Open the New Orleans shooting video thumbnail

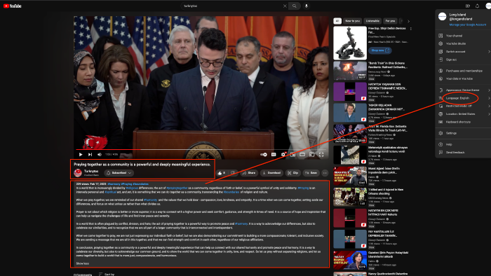coord(350,197)
